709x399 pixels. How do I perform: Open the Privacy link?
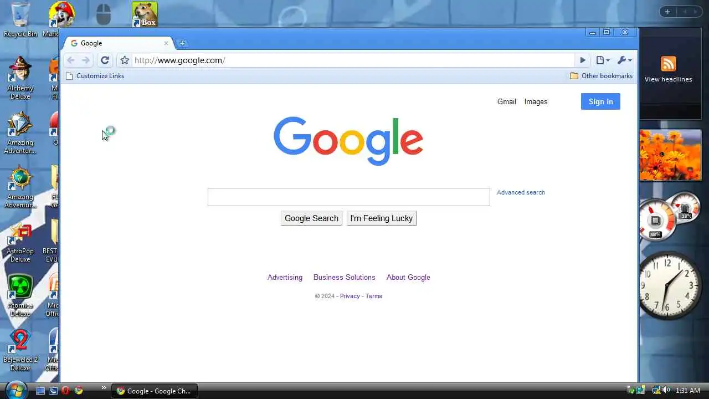[x=350, y=296]
